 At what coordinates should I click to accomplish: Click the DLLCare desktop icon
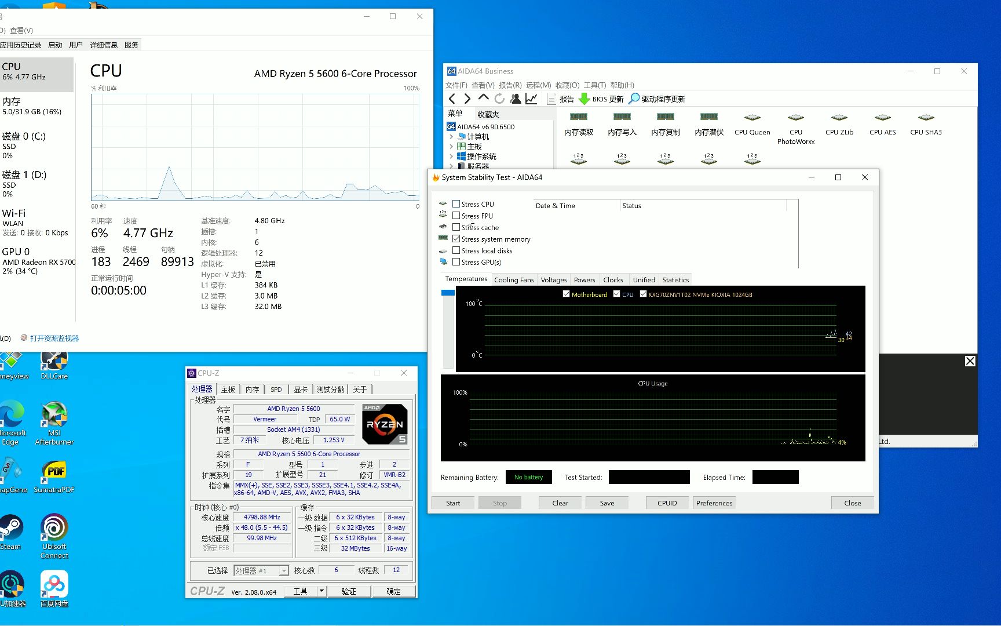[x=54, y=365]
